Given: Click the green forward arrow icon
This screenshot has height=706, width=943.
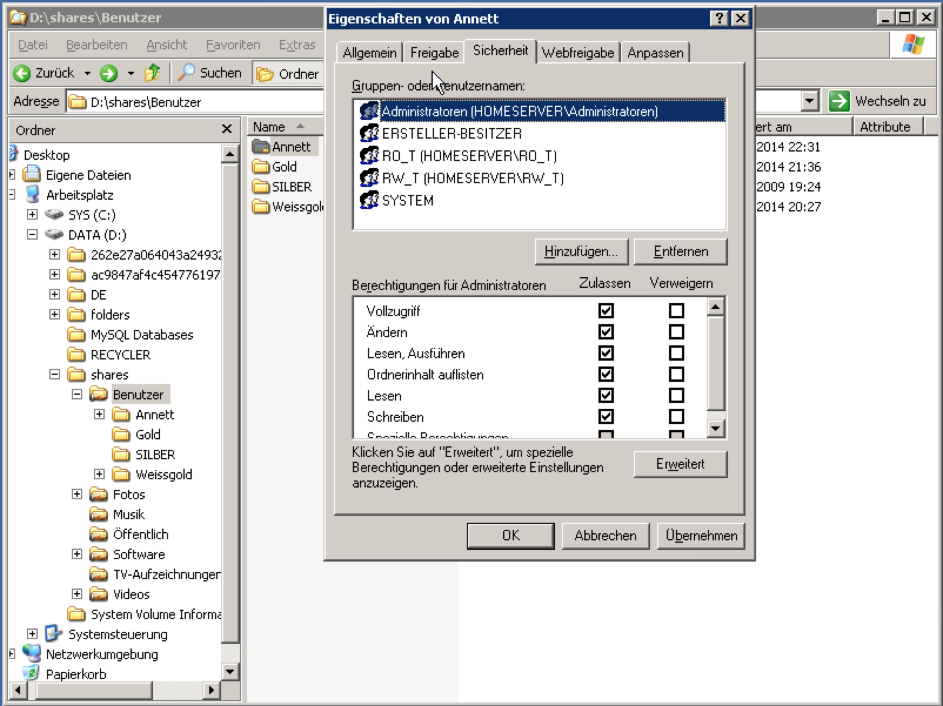Looking at the screenshot, I should (x=109, y=73).
